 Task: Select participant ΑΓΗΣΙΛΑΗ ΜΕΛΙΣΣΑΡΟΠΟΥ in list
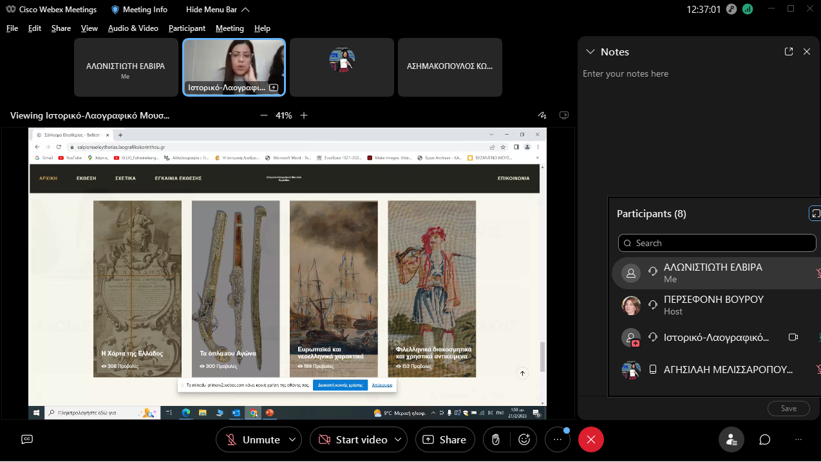point(716,370)
